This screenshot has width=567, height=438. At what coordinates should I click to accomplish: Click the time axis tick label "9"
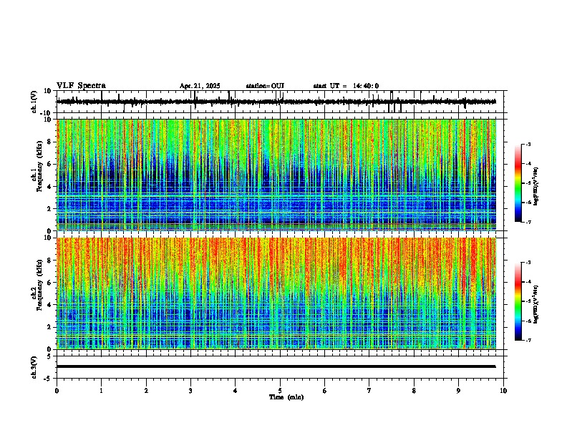(458, 391)
